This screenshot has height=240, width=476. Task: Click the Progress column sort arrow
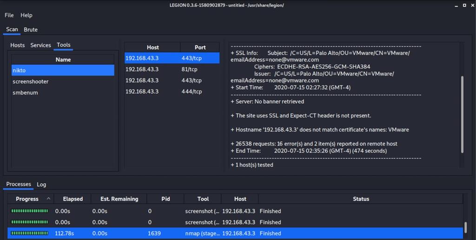pos(48,199)
